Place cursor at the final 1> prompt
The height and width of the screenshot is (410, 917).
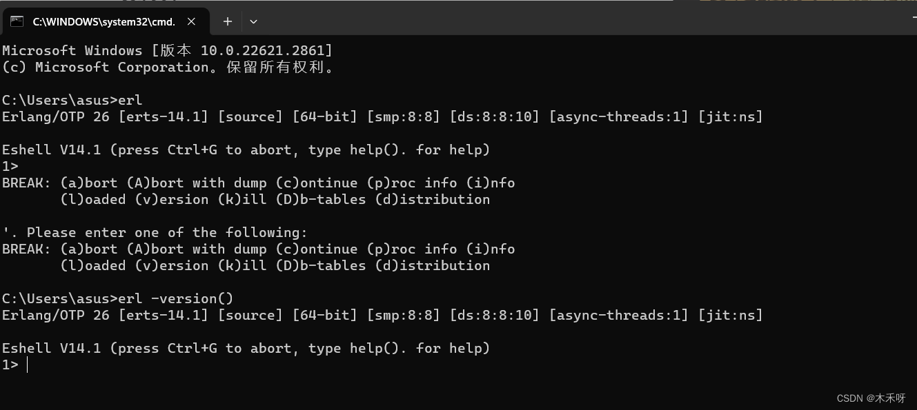coord(27,365)
